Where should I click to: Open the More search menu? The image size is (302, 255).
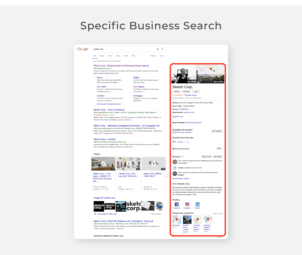[x=133, y=56]
